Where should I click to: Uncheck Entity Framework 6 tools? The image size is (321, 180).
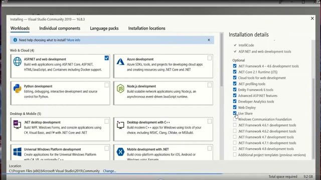[x=235, y=89]
